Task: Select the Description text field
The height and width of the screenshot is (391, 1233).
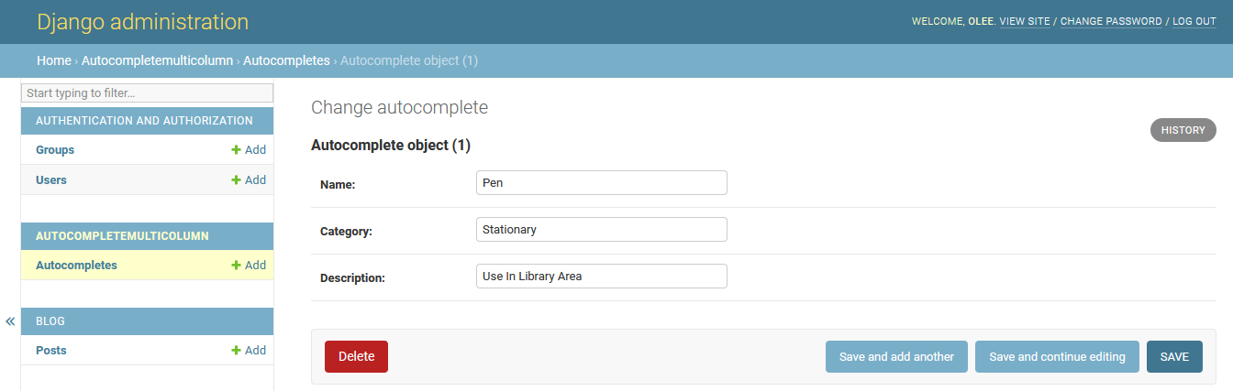Action: (x=601, y=277)
